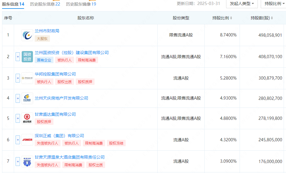The image size is (286, 173).
Task: Click 失信被执行人 tag under 深圳正威
Action: click(48, 143)
